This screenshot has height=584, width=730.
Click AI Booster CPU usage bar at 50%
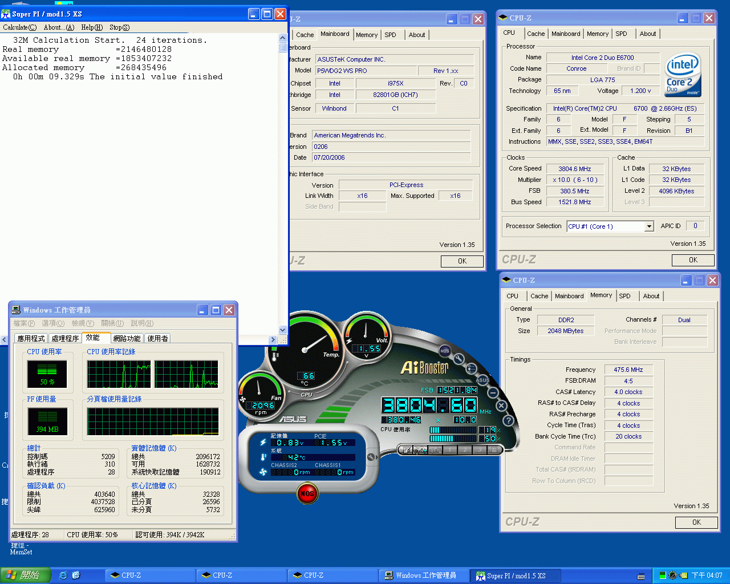pos(453,439)
